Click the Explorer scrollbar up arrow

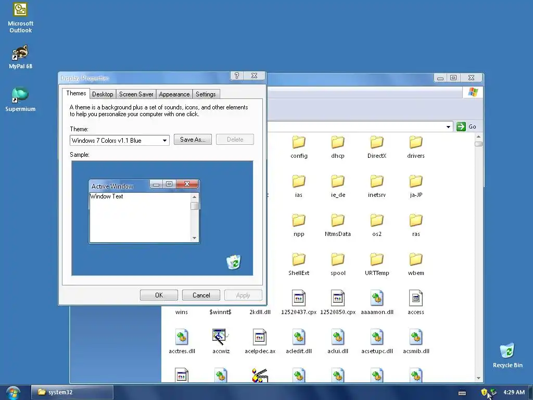tap(478, 137)
